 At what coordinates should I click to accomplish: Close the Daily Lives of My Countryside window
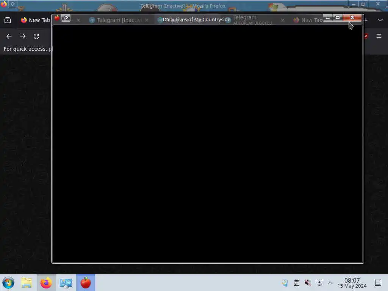point(352,17)
